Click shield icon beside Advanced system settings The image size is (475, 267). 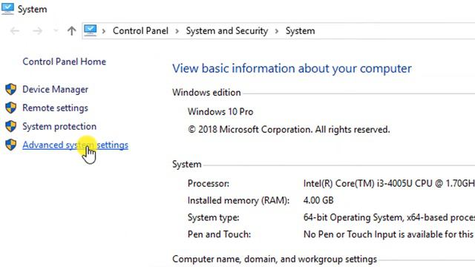11,145
